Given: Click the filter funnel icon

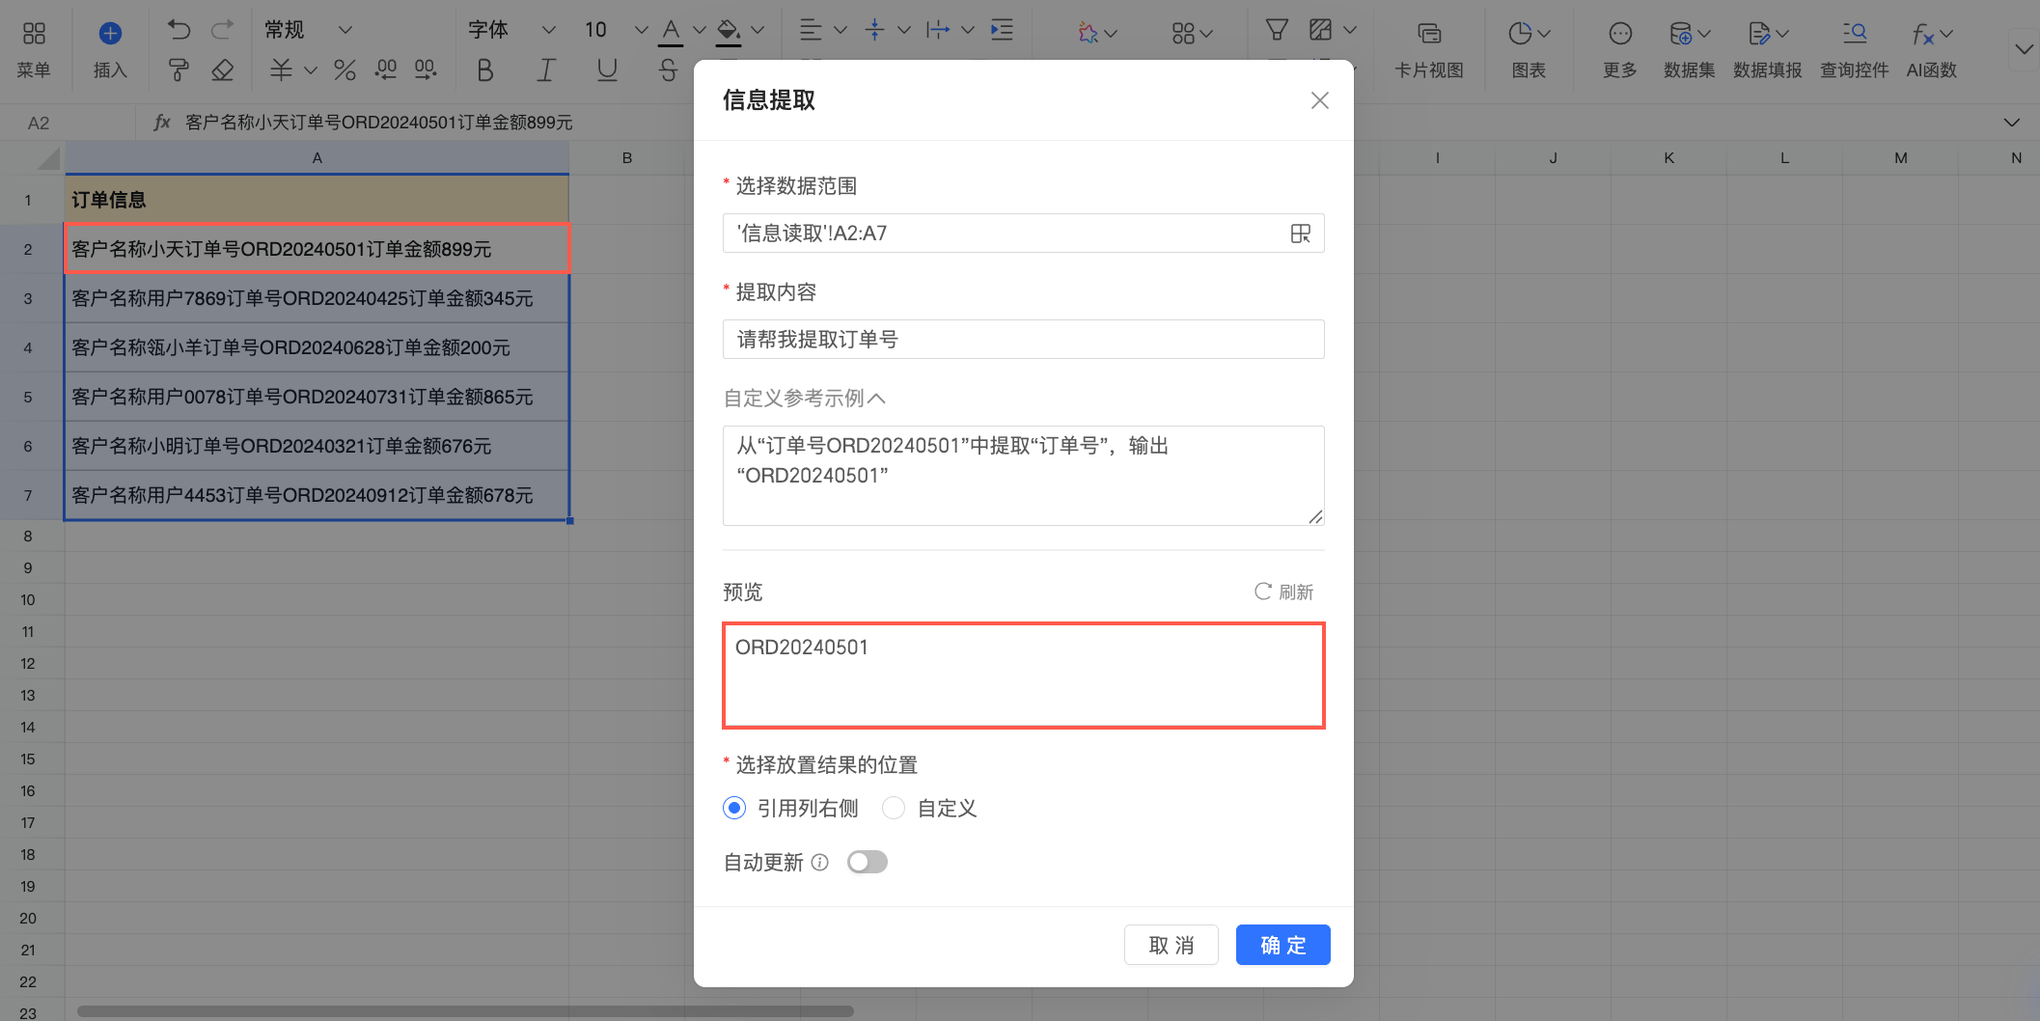Looking at the screenshot, I should [1277, 30].
